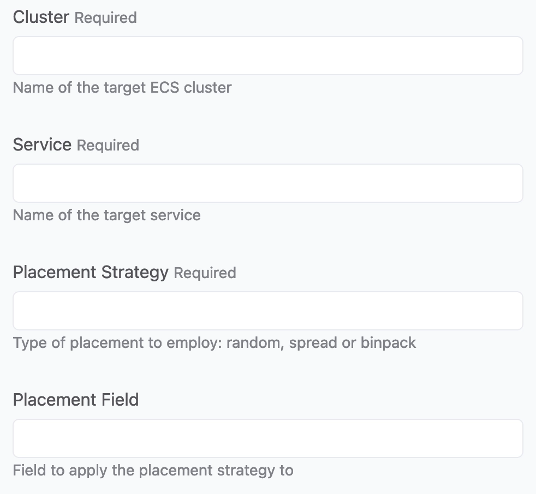Click the 'Type of placement to employ' description
The image size is (536, 494).
click(215, 343)
